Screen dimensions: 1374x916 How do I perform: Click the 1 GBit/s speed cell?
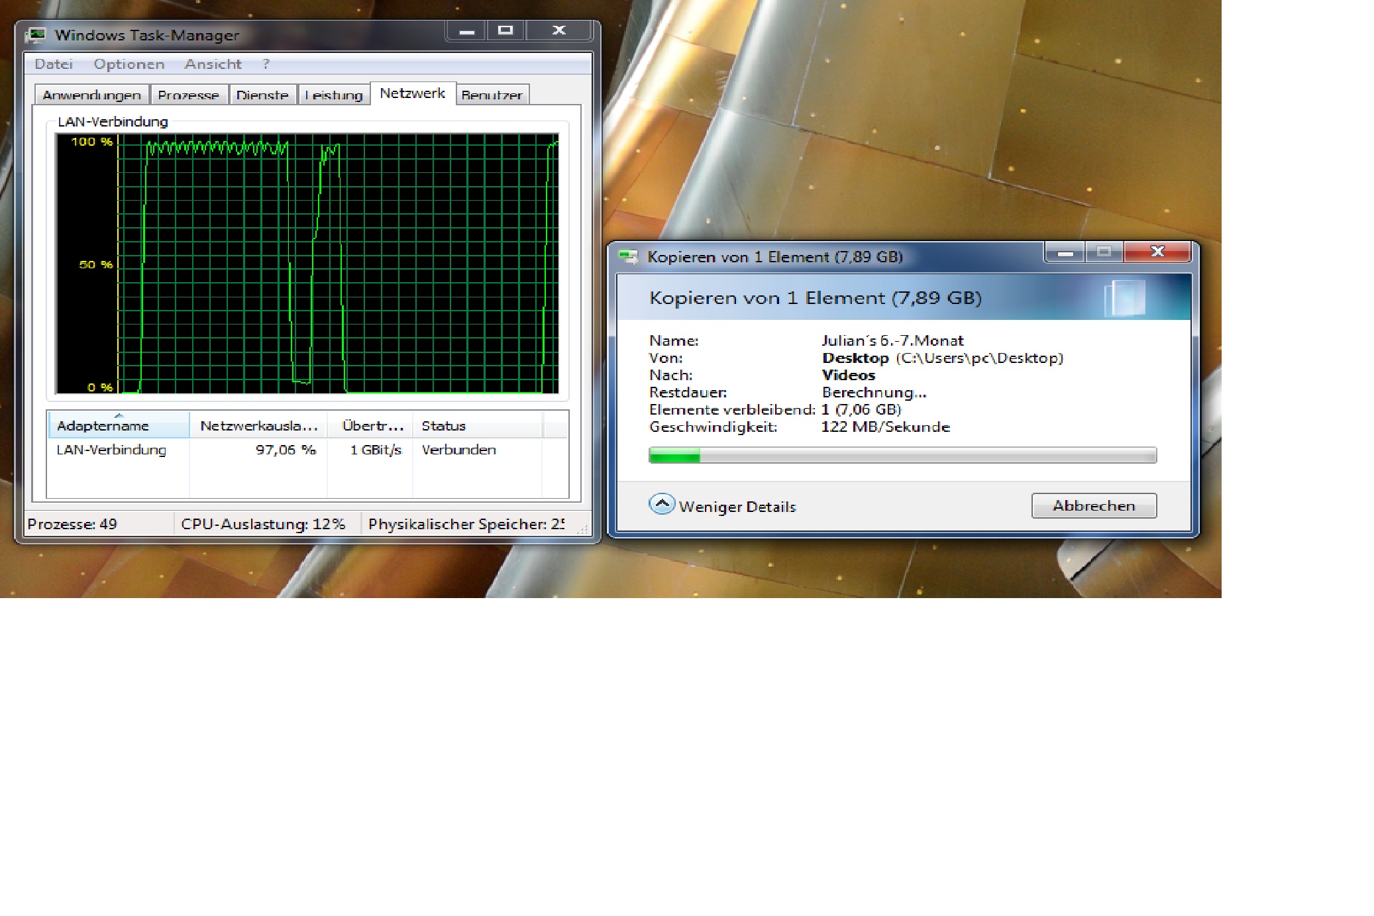click(x=376, y=450)
